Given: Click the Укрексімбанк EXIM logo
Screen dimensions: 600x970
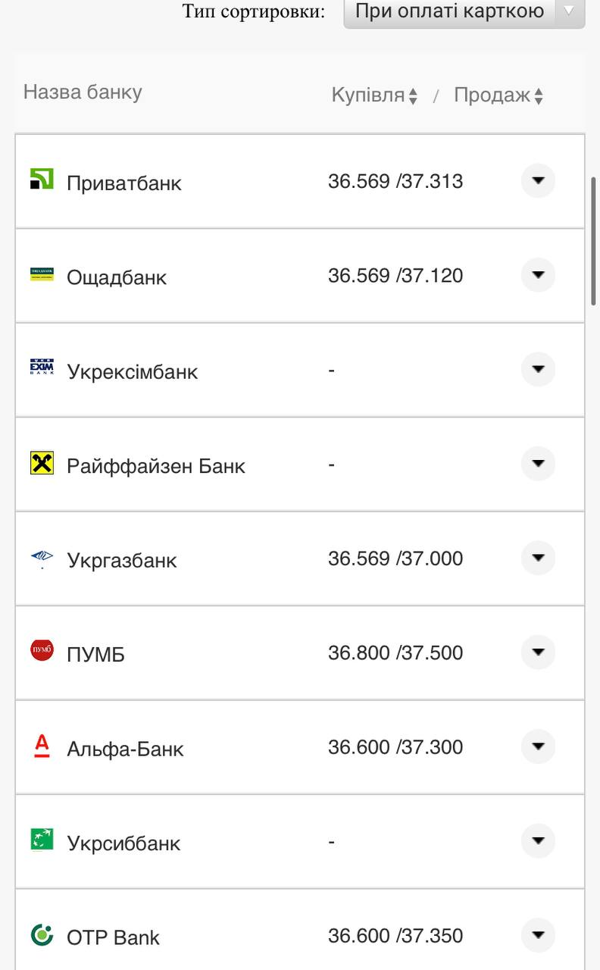Looking at the screenshot, I should (42, 368).
